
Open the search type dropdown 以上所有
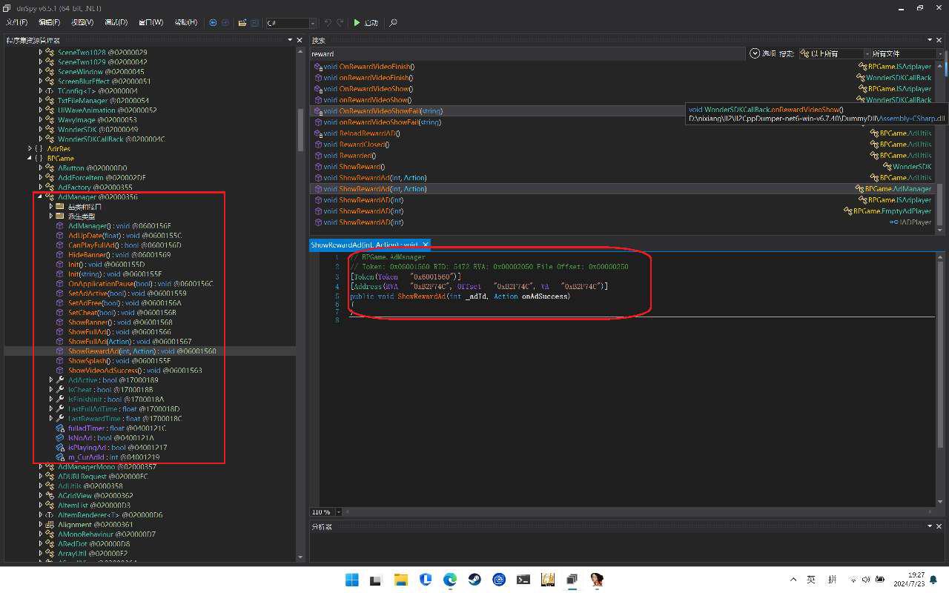coord(836,53)
